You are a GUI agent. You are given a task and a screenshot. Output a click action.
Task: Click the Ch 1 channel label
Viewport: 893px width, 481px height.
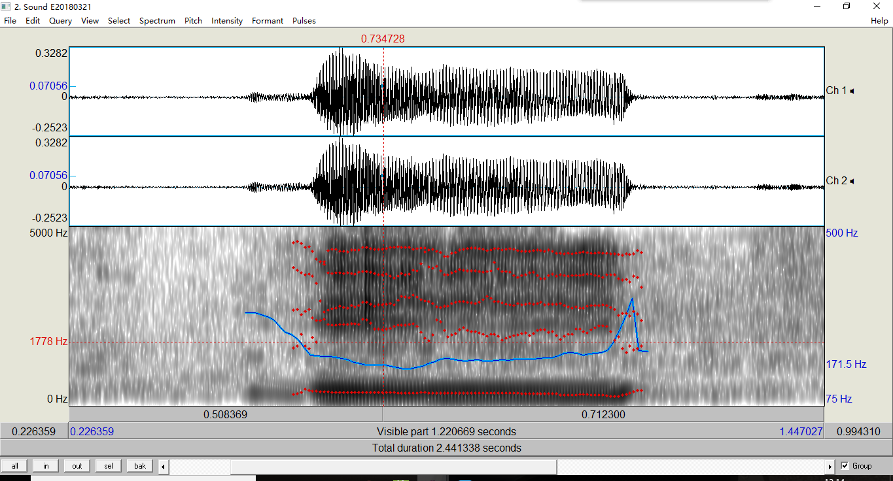coord(836,91)
